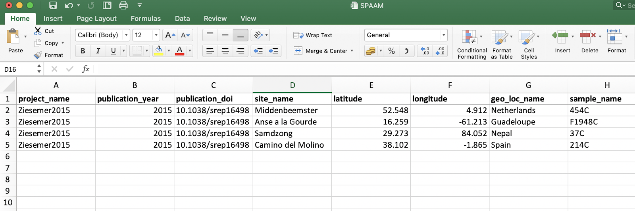Expand Merge & Center options
This screenshot has width=635, height=211.
click(352, 51)
